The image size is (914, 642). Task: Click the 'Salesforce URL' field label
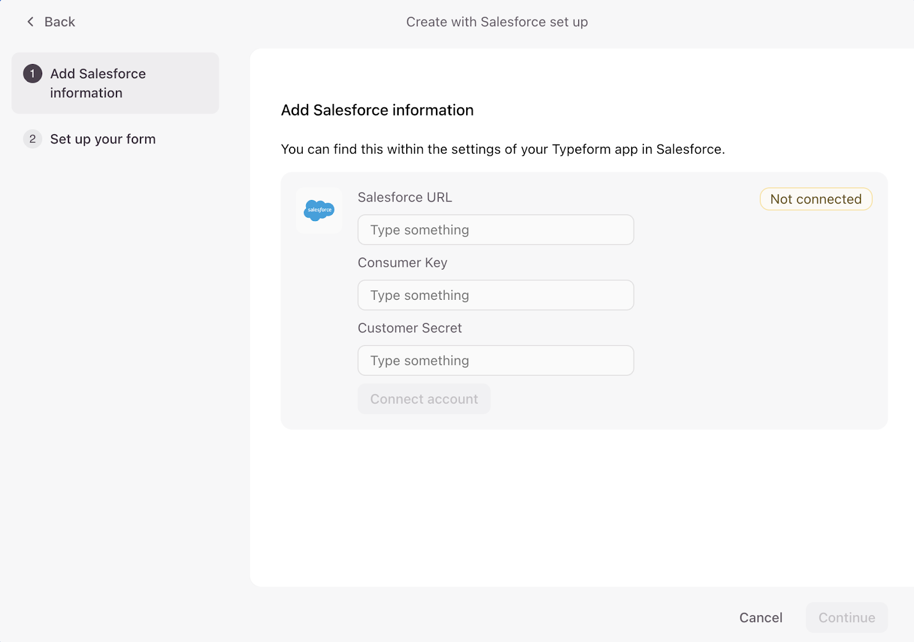tap(404, 197)
